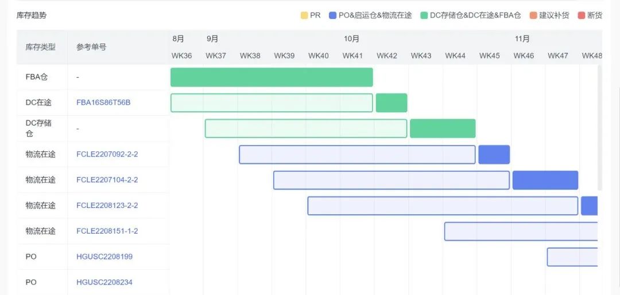
Task: Click the WK41 week header
Action: 352,56
